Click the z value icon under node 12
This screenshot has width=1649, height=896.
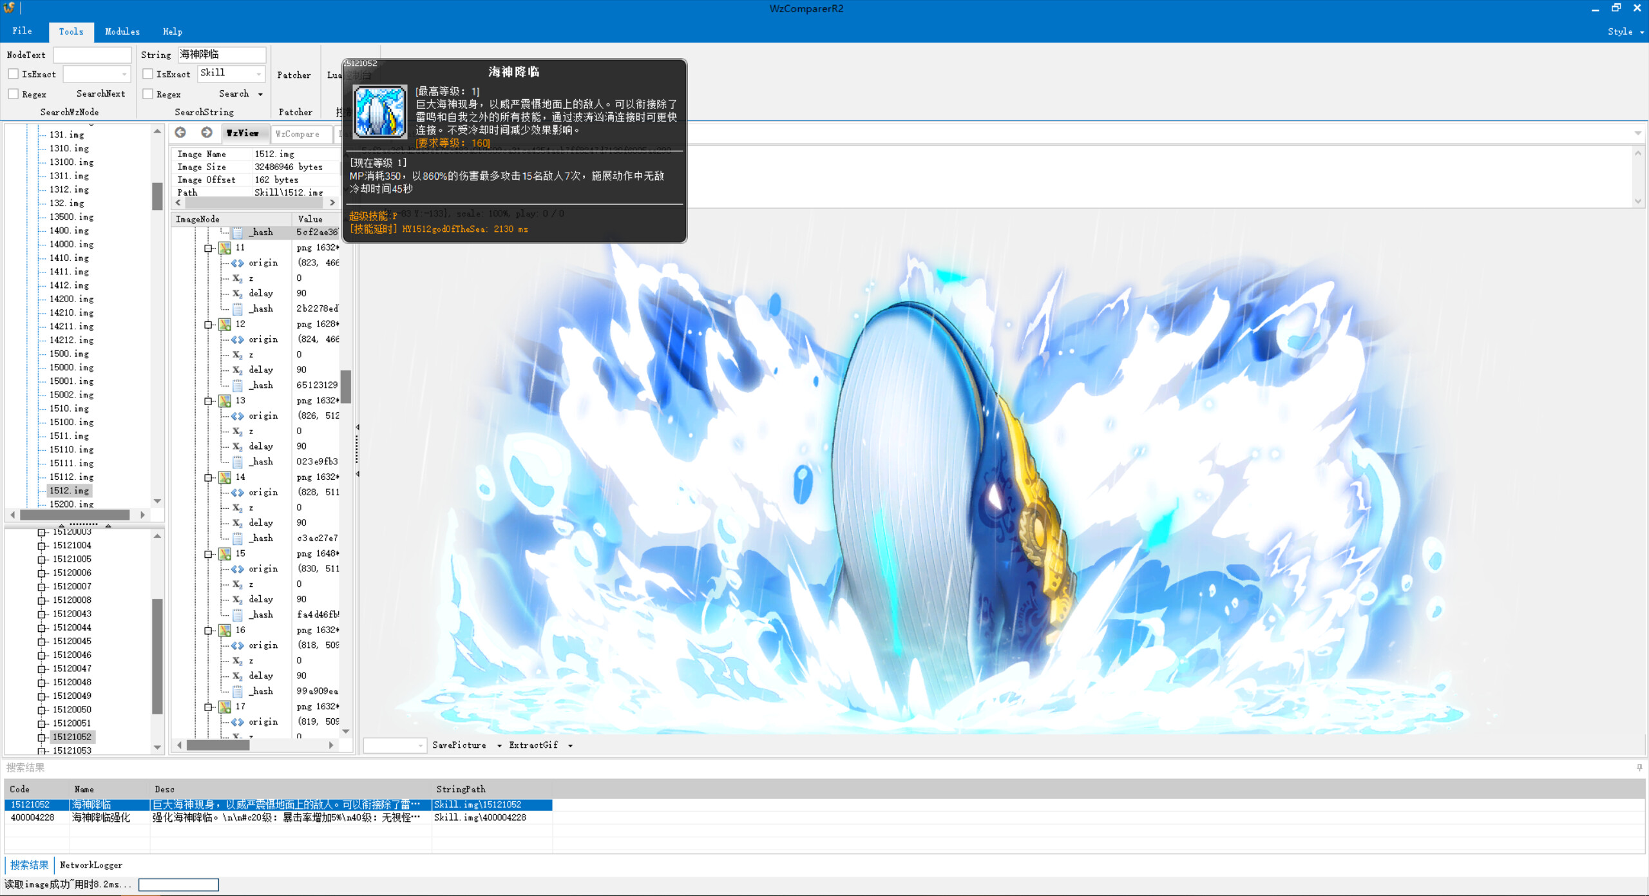click(238, 355)
